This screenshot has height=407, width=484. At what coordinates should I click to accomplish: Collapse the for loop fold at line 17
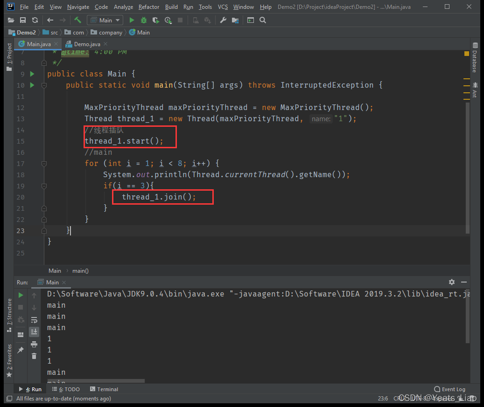[x=43, y=164]
